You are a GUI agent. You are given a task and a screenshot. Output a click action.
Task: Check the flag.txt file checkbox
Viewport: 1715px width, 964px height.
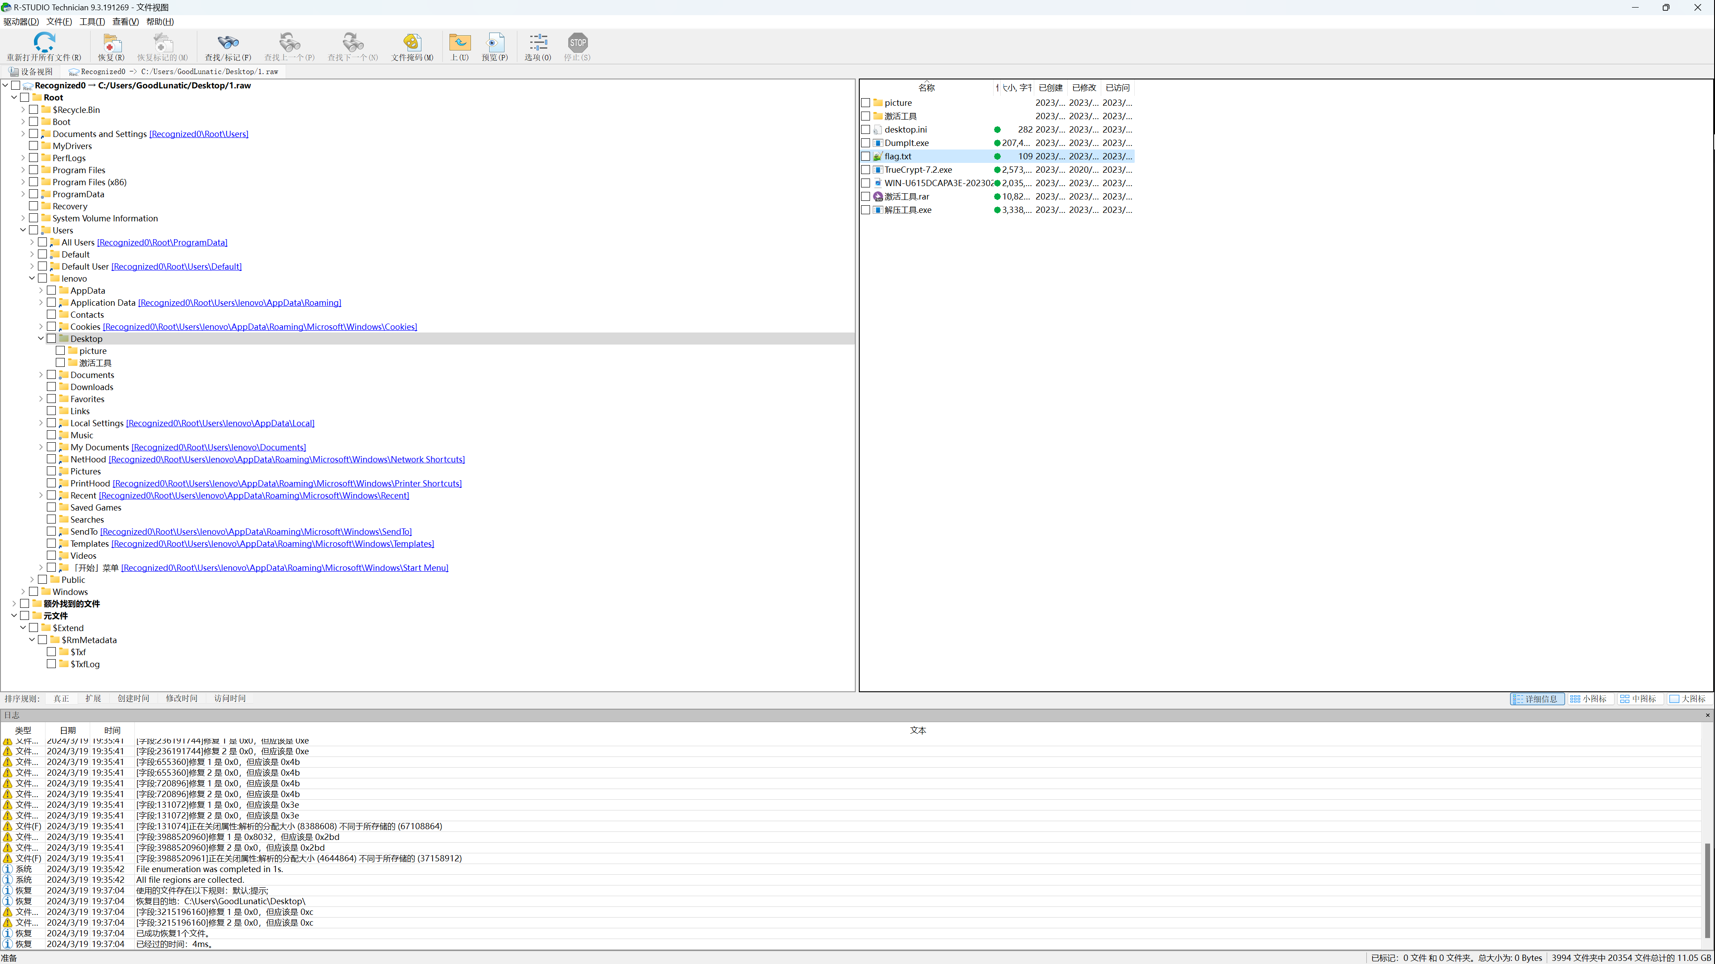[866, 157]
